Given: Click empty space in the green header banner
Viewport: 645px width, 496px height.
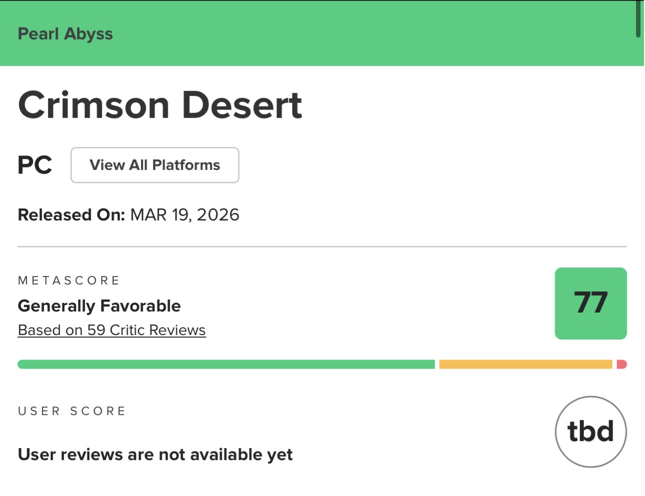Looking at the screenshot, I should [350, 33].
